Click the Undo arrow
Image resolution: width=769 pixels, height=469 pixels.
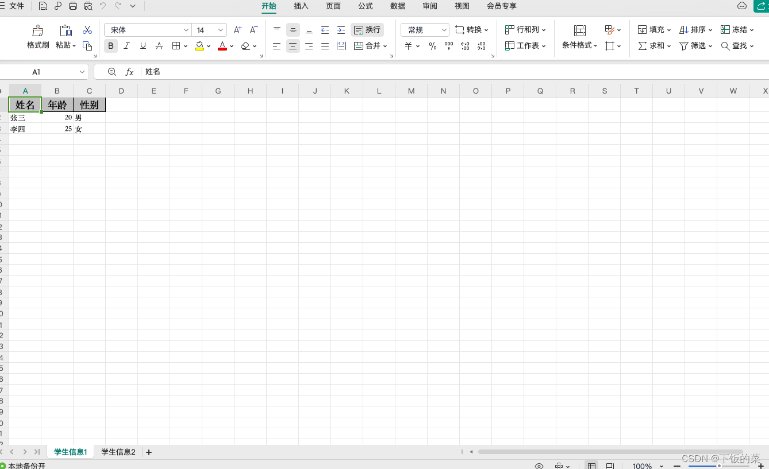103,6
